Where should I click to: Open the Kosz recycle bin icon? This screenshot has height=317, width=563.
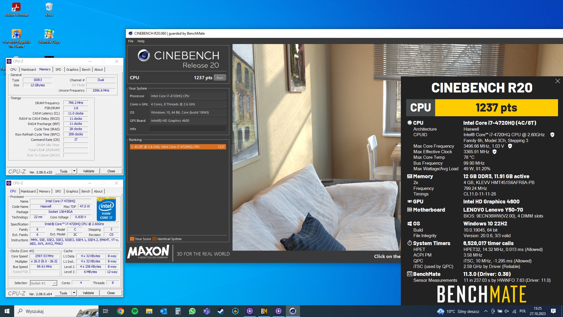[49, 9]
